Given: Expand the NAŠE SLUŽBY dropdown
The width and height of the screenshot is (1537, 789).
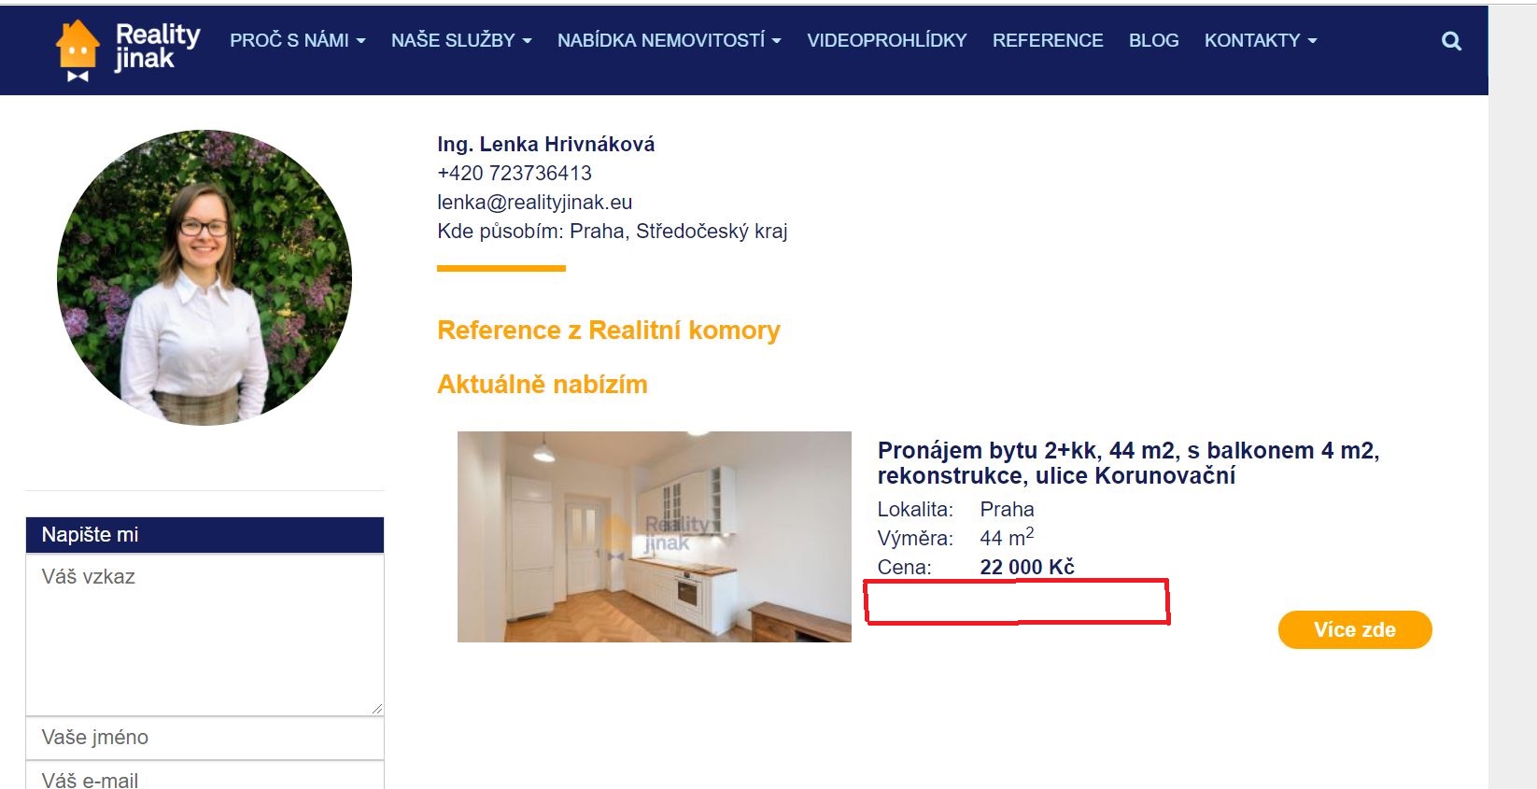Looking at the screenshot, I should 461,40.
